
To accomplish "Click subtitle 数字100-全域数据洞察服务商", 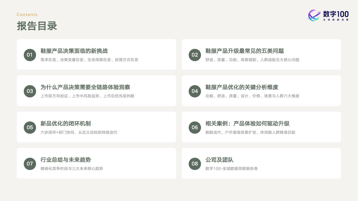I will tap(231, 169).
